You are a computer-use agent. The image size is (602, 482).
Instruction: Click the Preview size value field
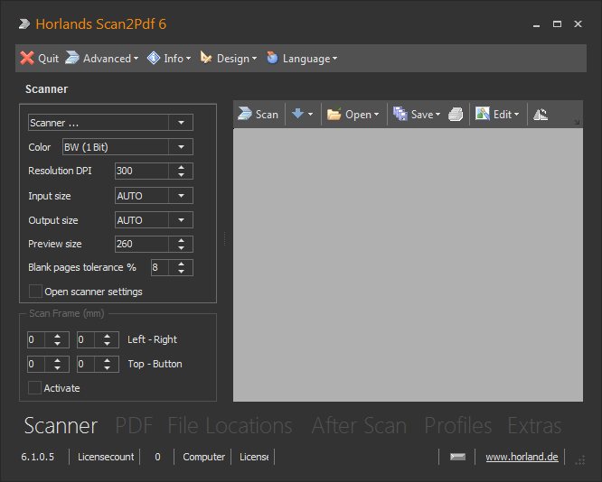[x=142, y=244]
